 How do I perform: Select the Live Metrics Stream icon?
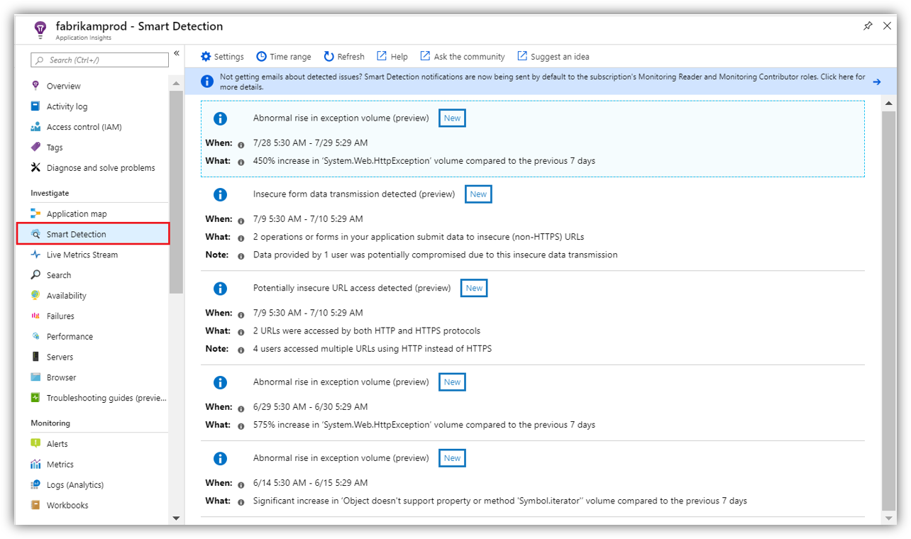click(36, 255)
